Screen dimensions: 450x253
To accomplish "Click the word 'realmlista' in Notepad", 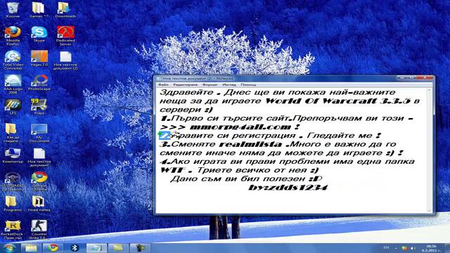I will [x=250, y=144].
